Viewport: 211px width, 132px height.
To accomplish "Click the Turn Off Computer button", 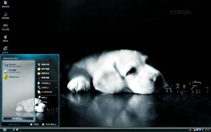I will pos(49,124).
